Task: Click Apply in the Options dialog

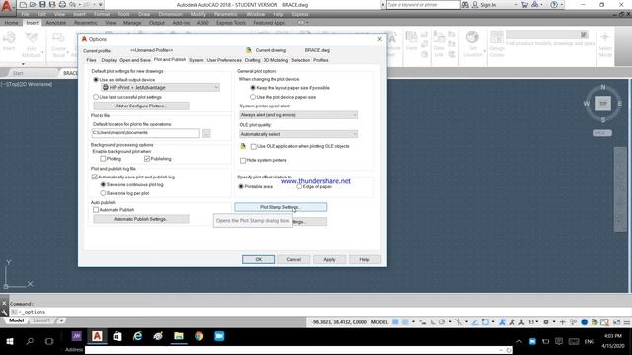Action: pyautogui.click(x=329, y=259)
